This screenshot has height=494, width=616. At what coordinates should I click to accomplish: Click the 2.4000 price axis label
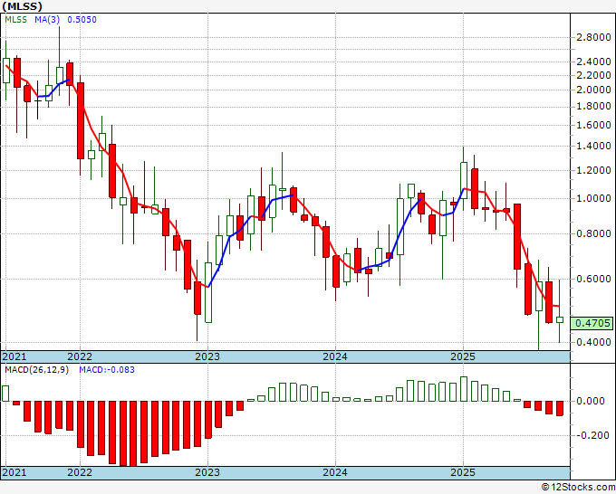593,62
